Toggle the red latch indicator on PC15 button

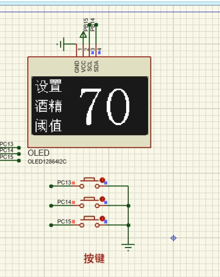[x=102, y=219]
